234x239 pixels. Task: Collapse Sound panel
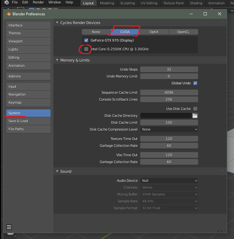57,171
